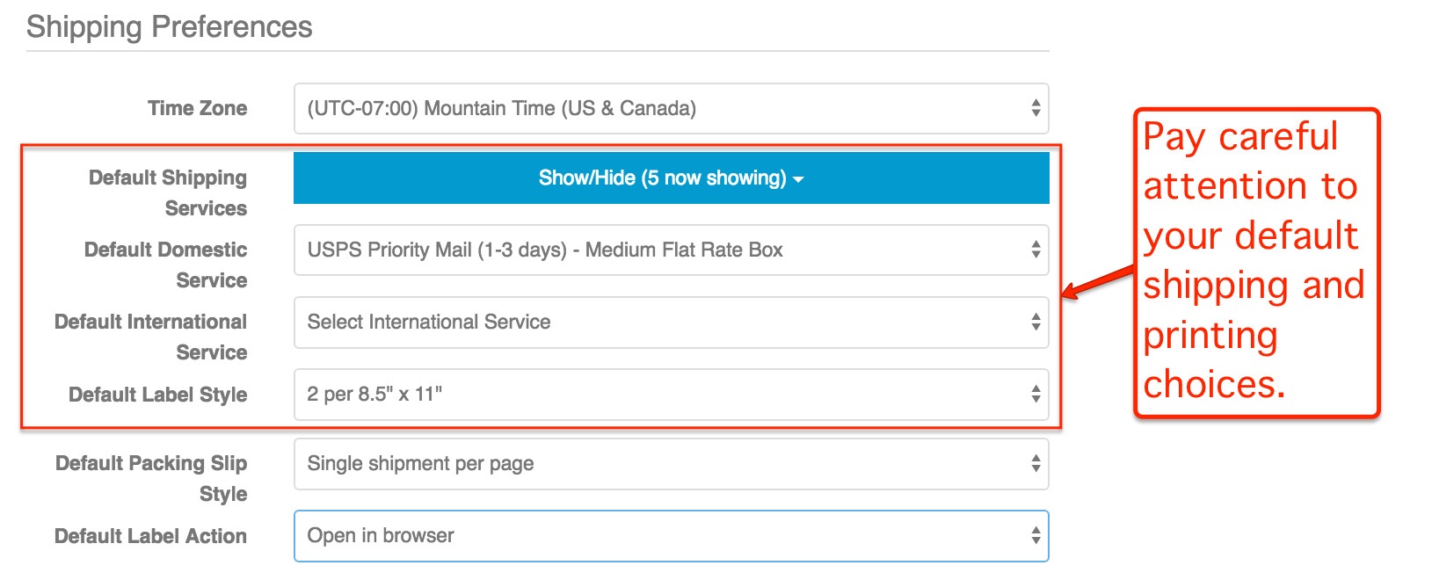Click the Default Label Action label
The height and width of the screenshot is (580, 1432).
click(150, 536)
